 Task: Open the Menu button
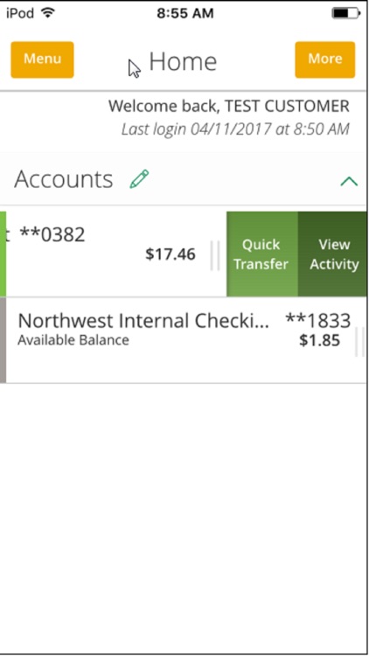coord(42,59)
